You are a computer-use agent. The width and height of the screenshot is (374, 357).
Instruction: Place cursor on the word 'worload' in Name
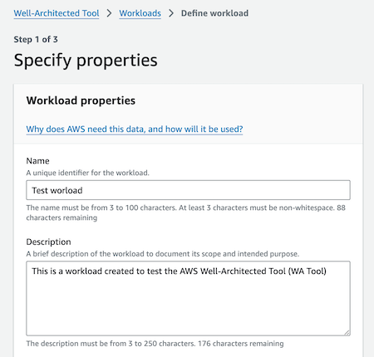point(66,190)
